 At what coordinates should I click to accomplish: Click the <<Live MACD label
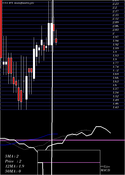click(105, 168)
